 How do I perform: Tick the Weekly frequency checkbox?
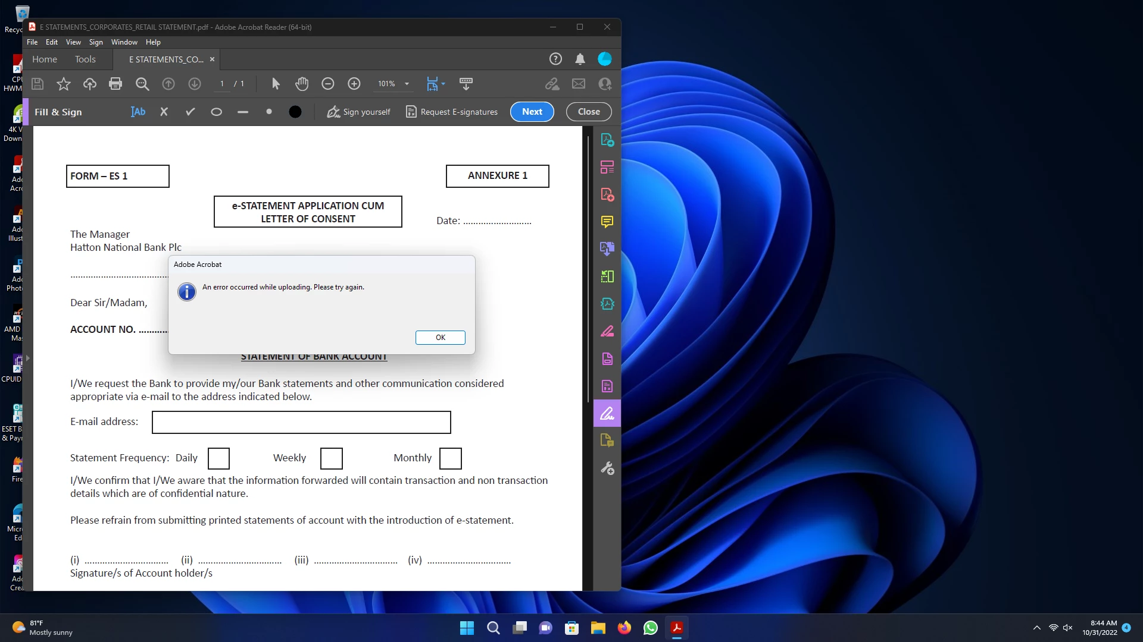(332, 458)
